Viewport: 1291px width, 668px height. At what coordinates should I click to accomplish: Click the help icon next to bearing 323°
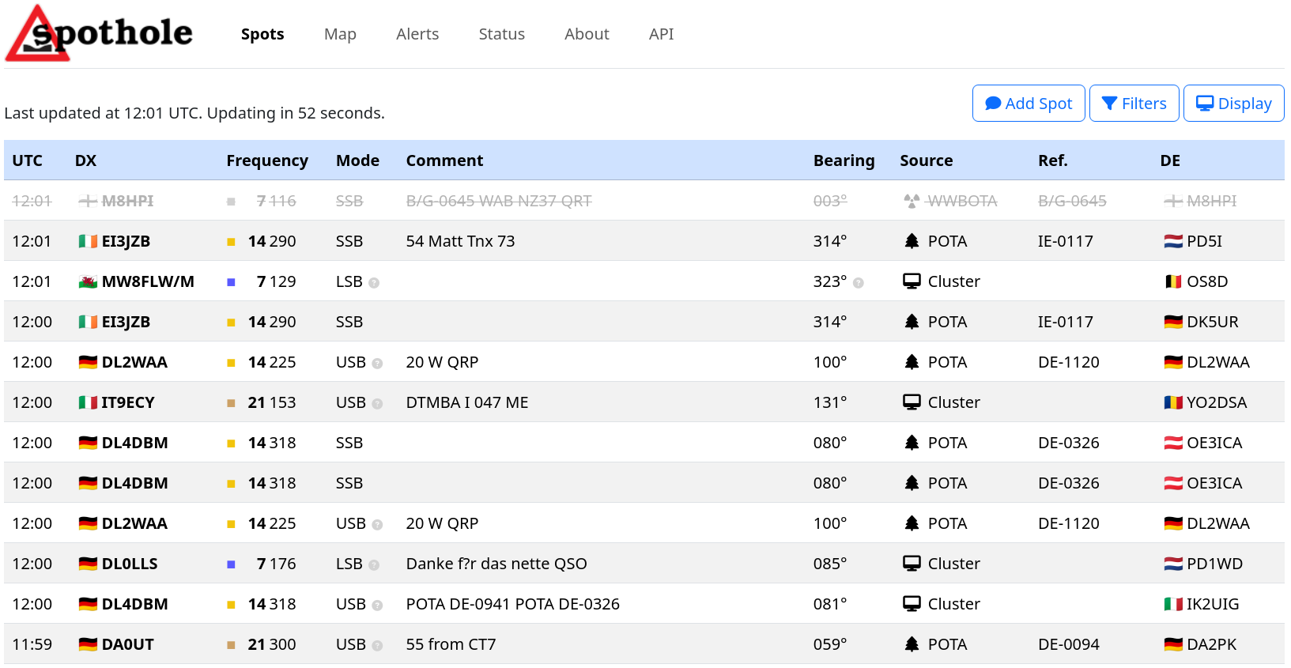859,283
